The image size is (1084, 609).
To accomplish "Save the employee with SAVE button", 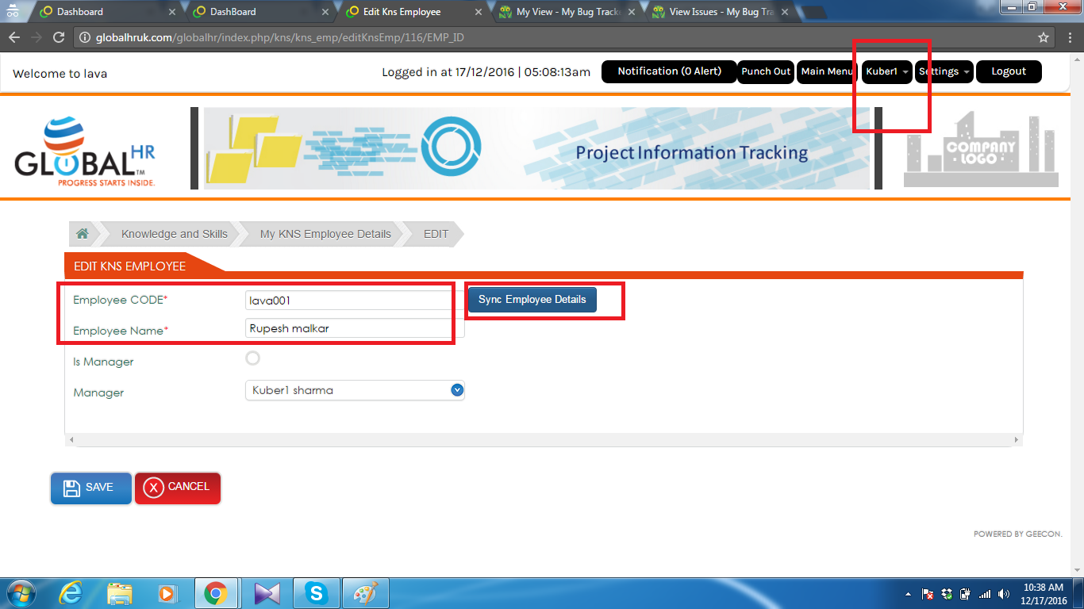I will pos(90,488).
